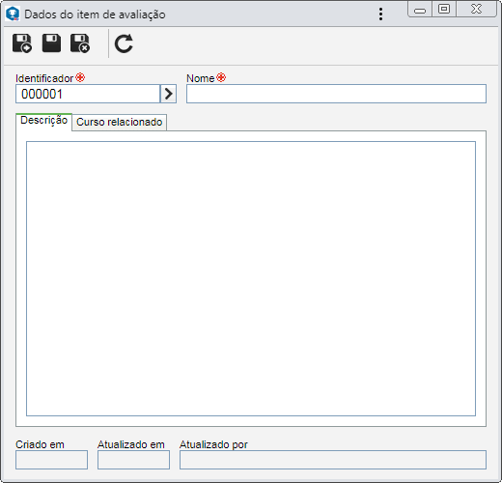Minimize the Dados do item window
Viewport: 502px width, 483px height.
tap(420, 10)
